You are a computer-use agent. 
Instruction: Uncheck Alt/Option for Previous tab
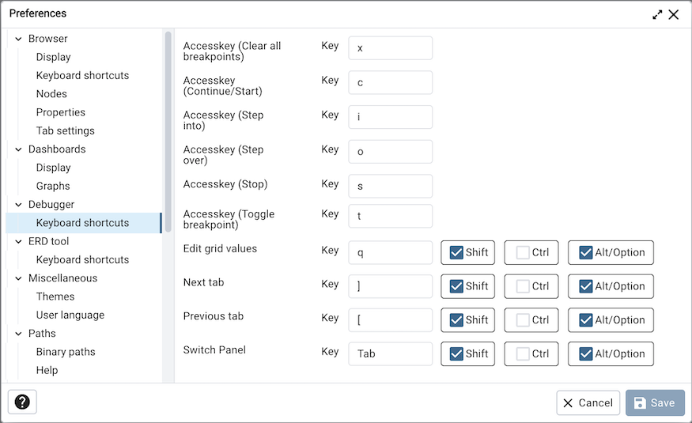(586, 320)
